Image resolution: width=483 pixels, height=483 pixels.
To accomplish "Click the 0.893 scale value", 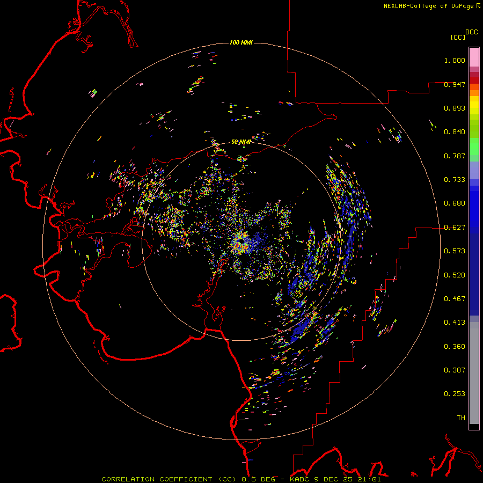I will (x=455, y=108).
